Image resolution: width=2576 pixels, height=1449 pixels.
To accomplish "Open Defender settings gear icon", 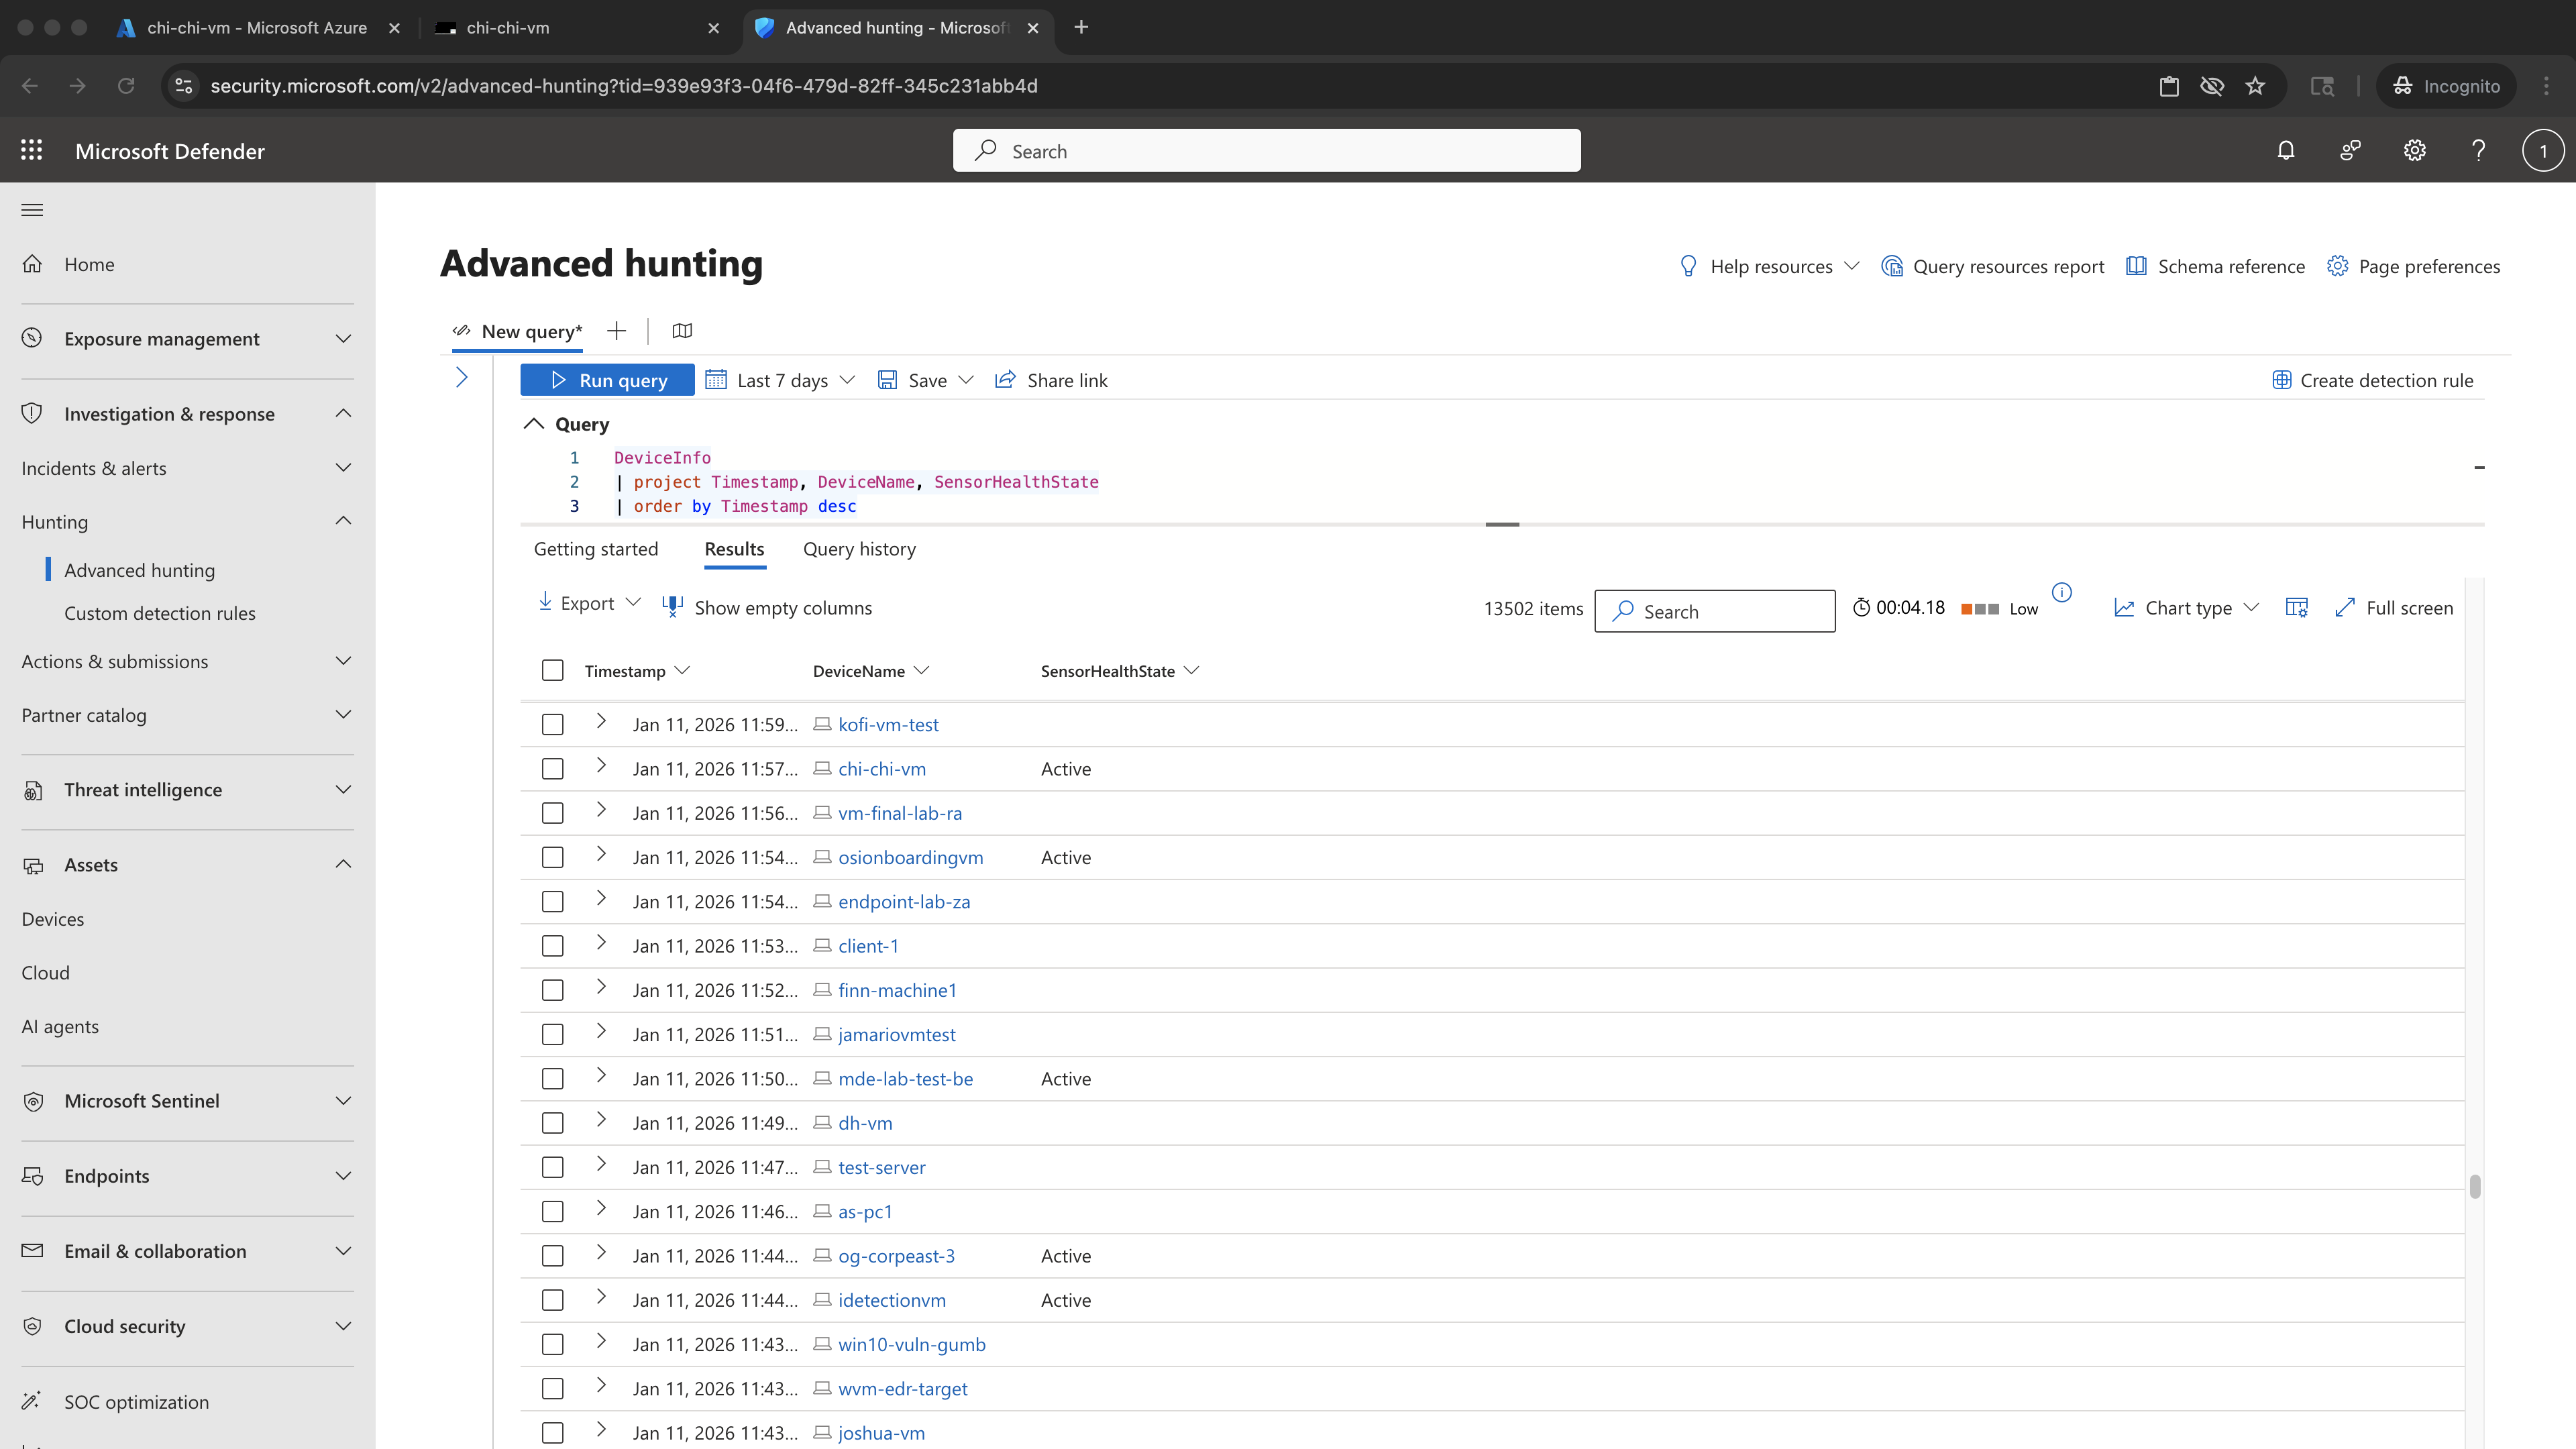I will (2415, 150).
